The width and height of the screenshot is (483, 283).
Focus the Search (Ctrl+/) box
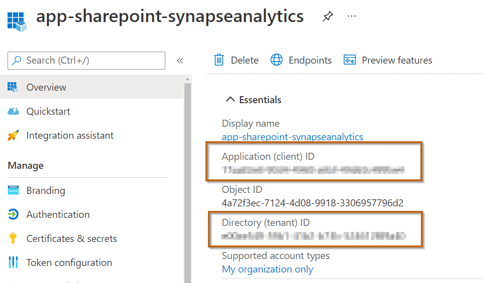click(x=86, y=61)
